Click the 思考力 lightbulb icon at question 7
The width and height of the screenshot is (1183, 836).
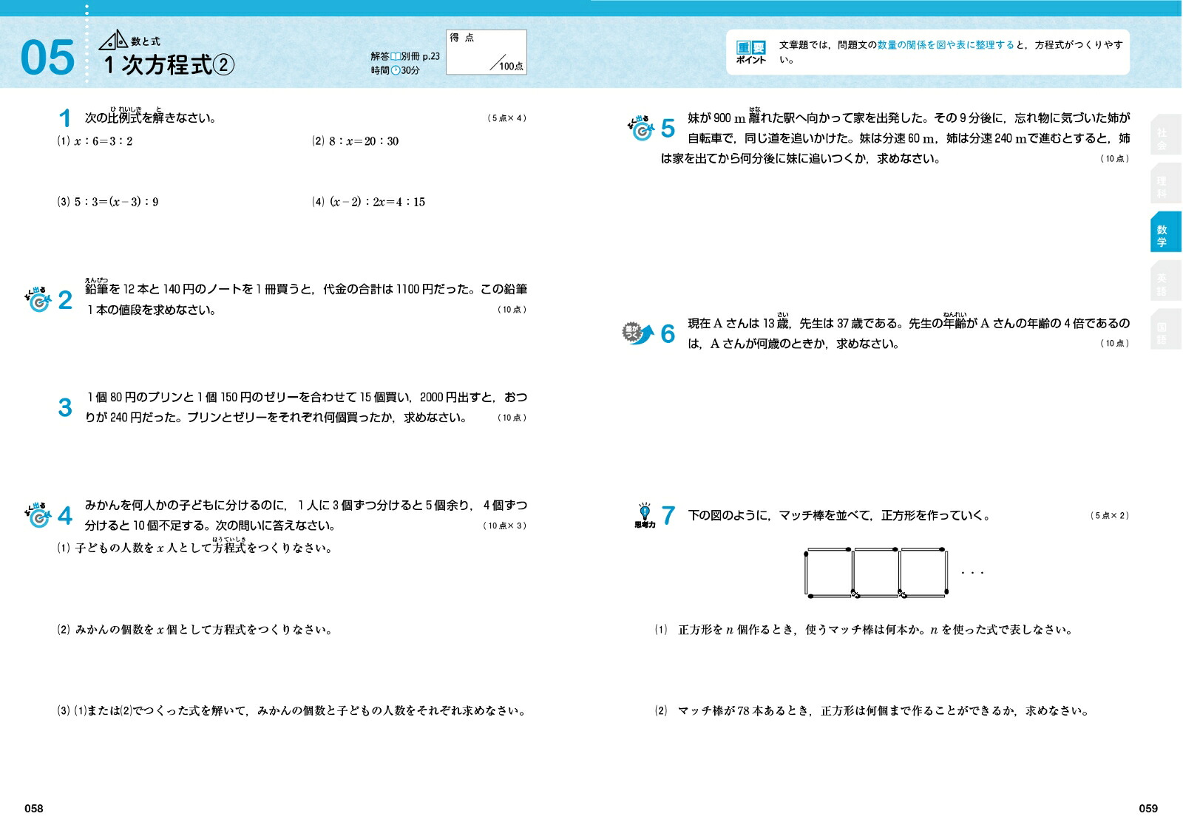click(x=645, y=515)
